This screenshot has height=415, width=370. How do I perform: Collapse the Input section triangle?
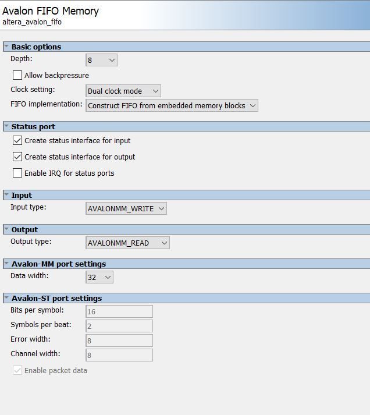pyautogui.click(x=6, y=195)
